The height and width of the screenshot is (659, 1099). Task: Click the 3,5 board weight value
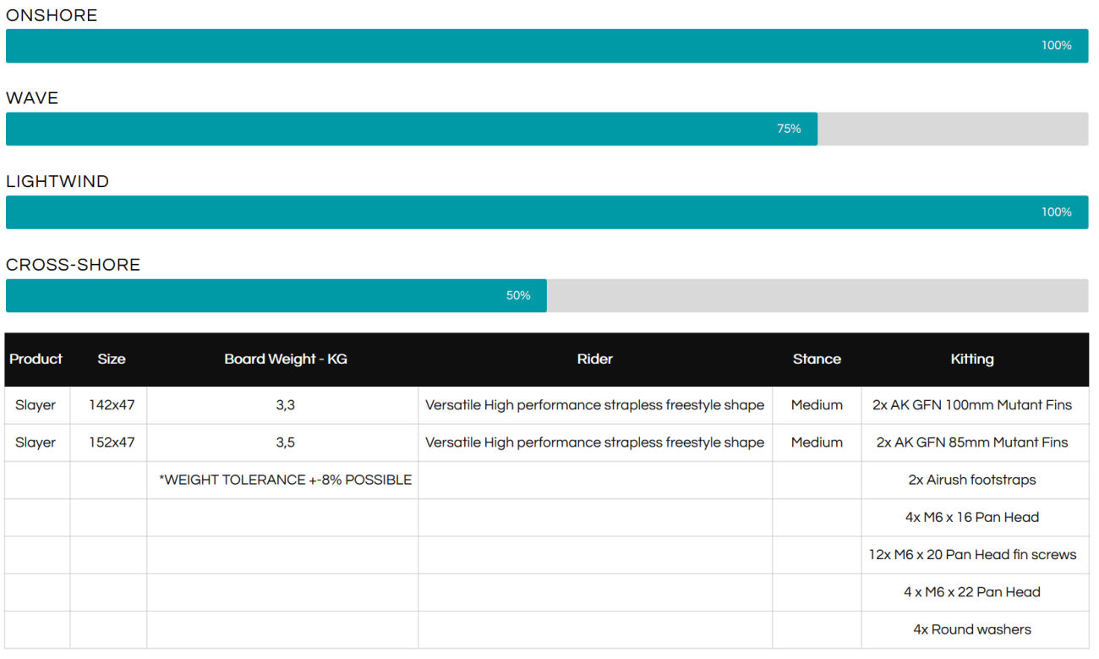click(286, 442)
